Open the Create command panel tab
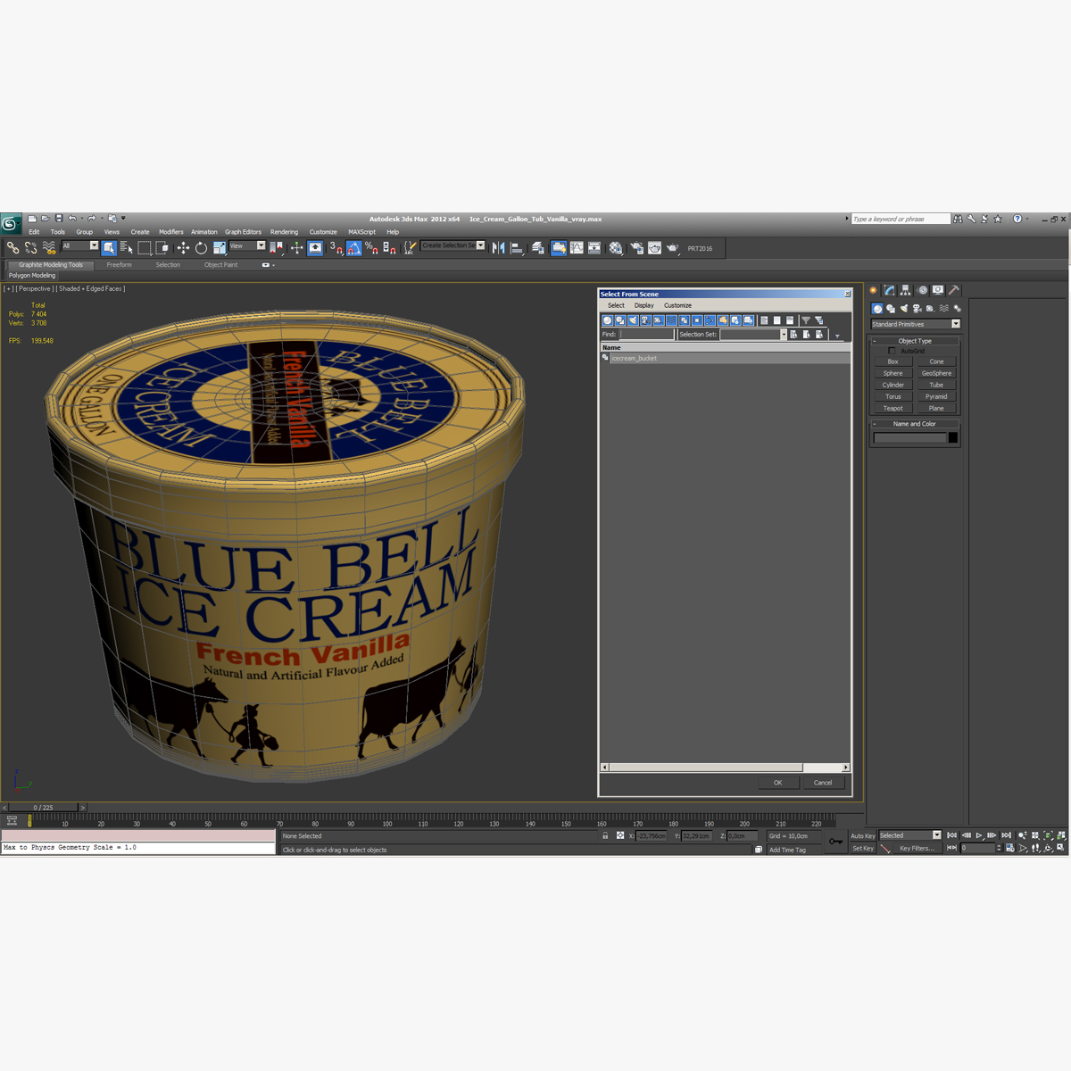 point(874,290)
